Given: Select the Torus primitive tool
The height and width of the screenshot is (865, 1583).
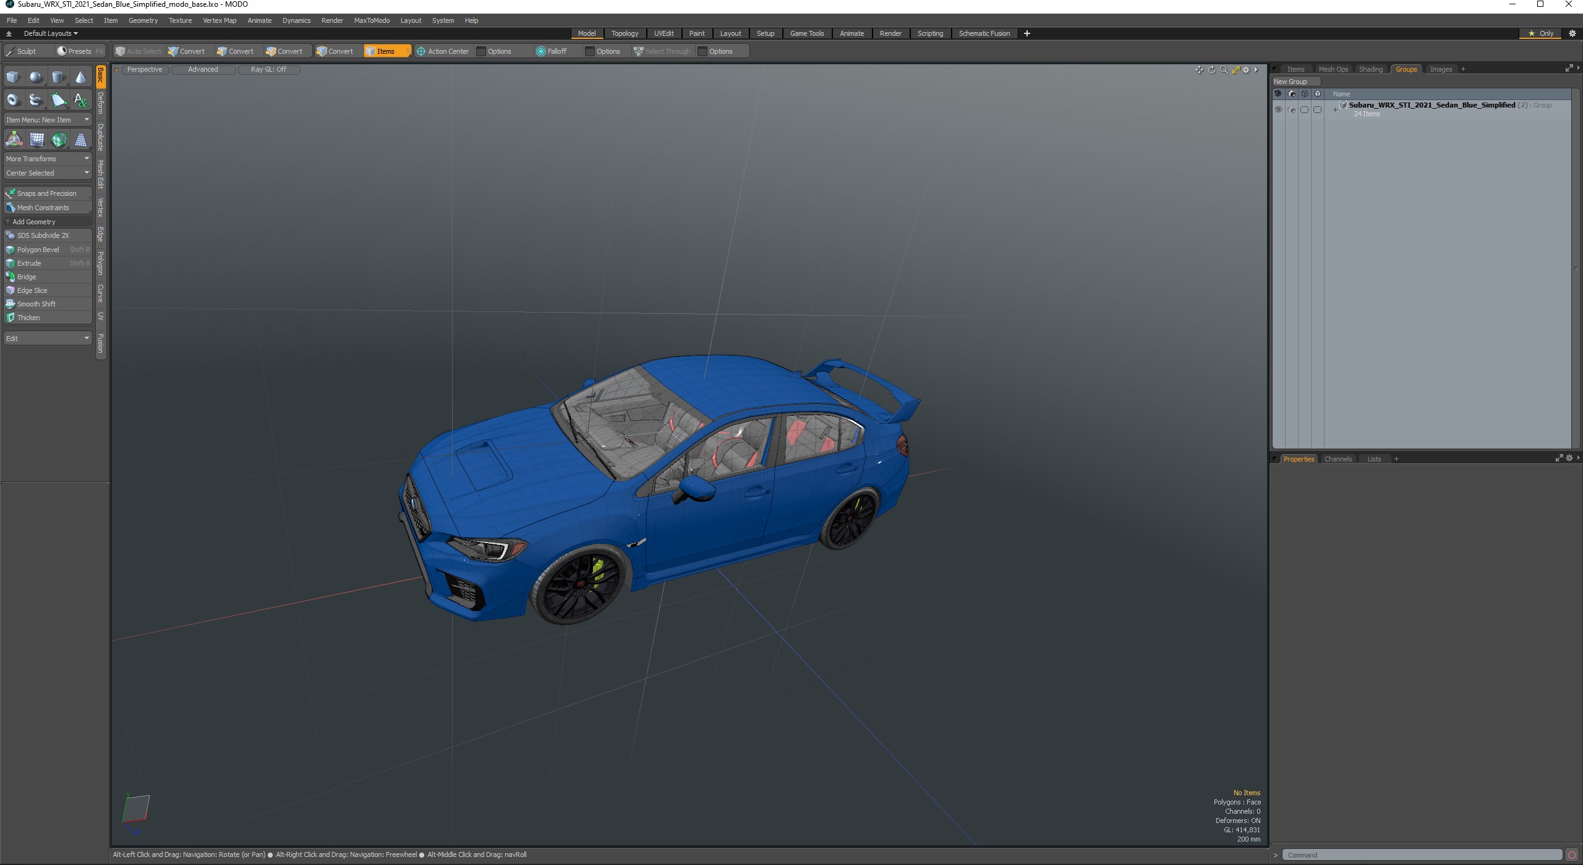Looking at the screenshot, I should tap(13, 99).
